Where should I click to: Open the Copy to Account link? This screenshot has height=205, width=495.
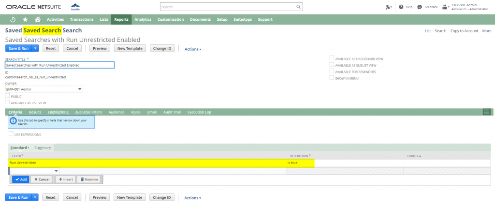click(464, 31)
